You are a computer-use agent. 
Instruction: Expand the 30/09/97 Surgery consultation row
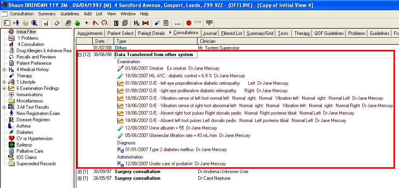click(80, 172)
